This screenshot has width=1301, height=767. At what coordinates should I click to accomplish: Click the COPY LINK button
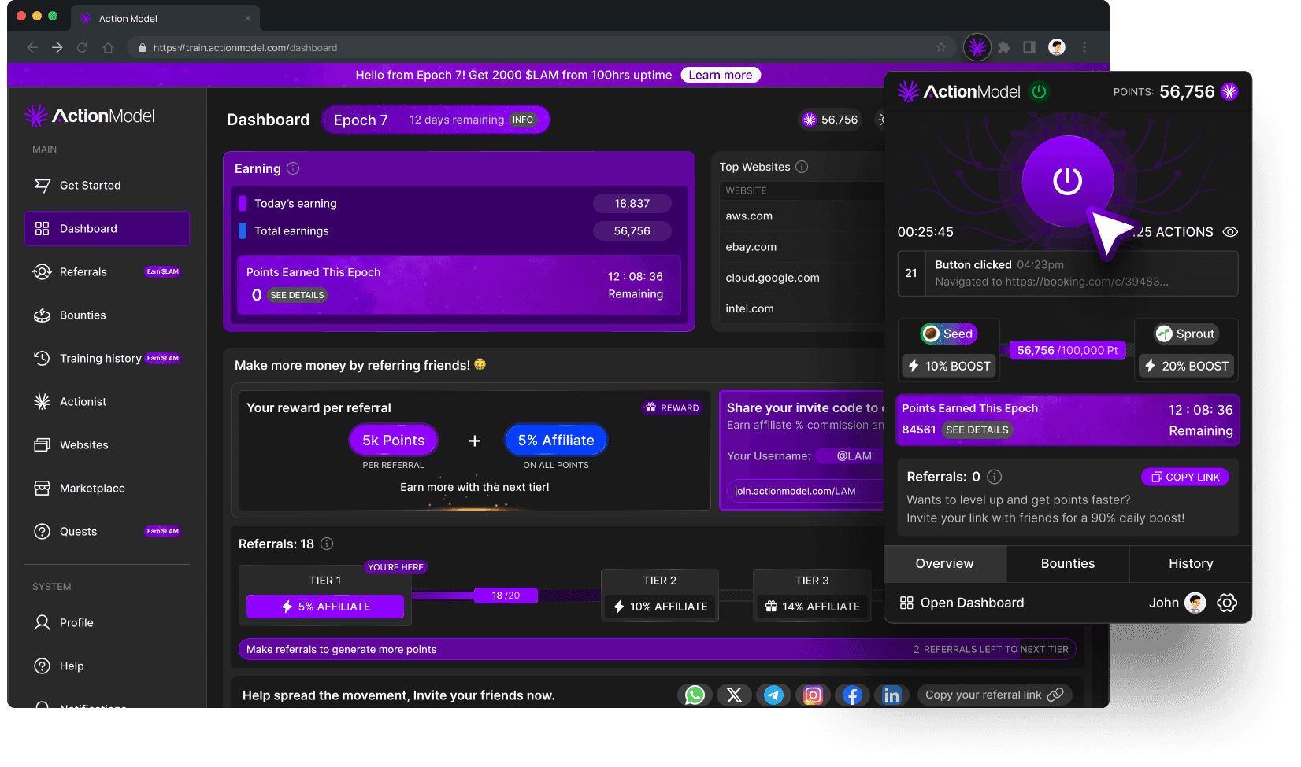coord(1185,477)
